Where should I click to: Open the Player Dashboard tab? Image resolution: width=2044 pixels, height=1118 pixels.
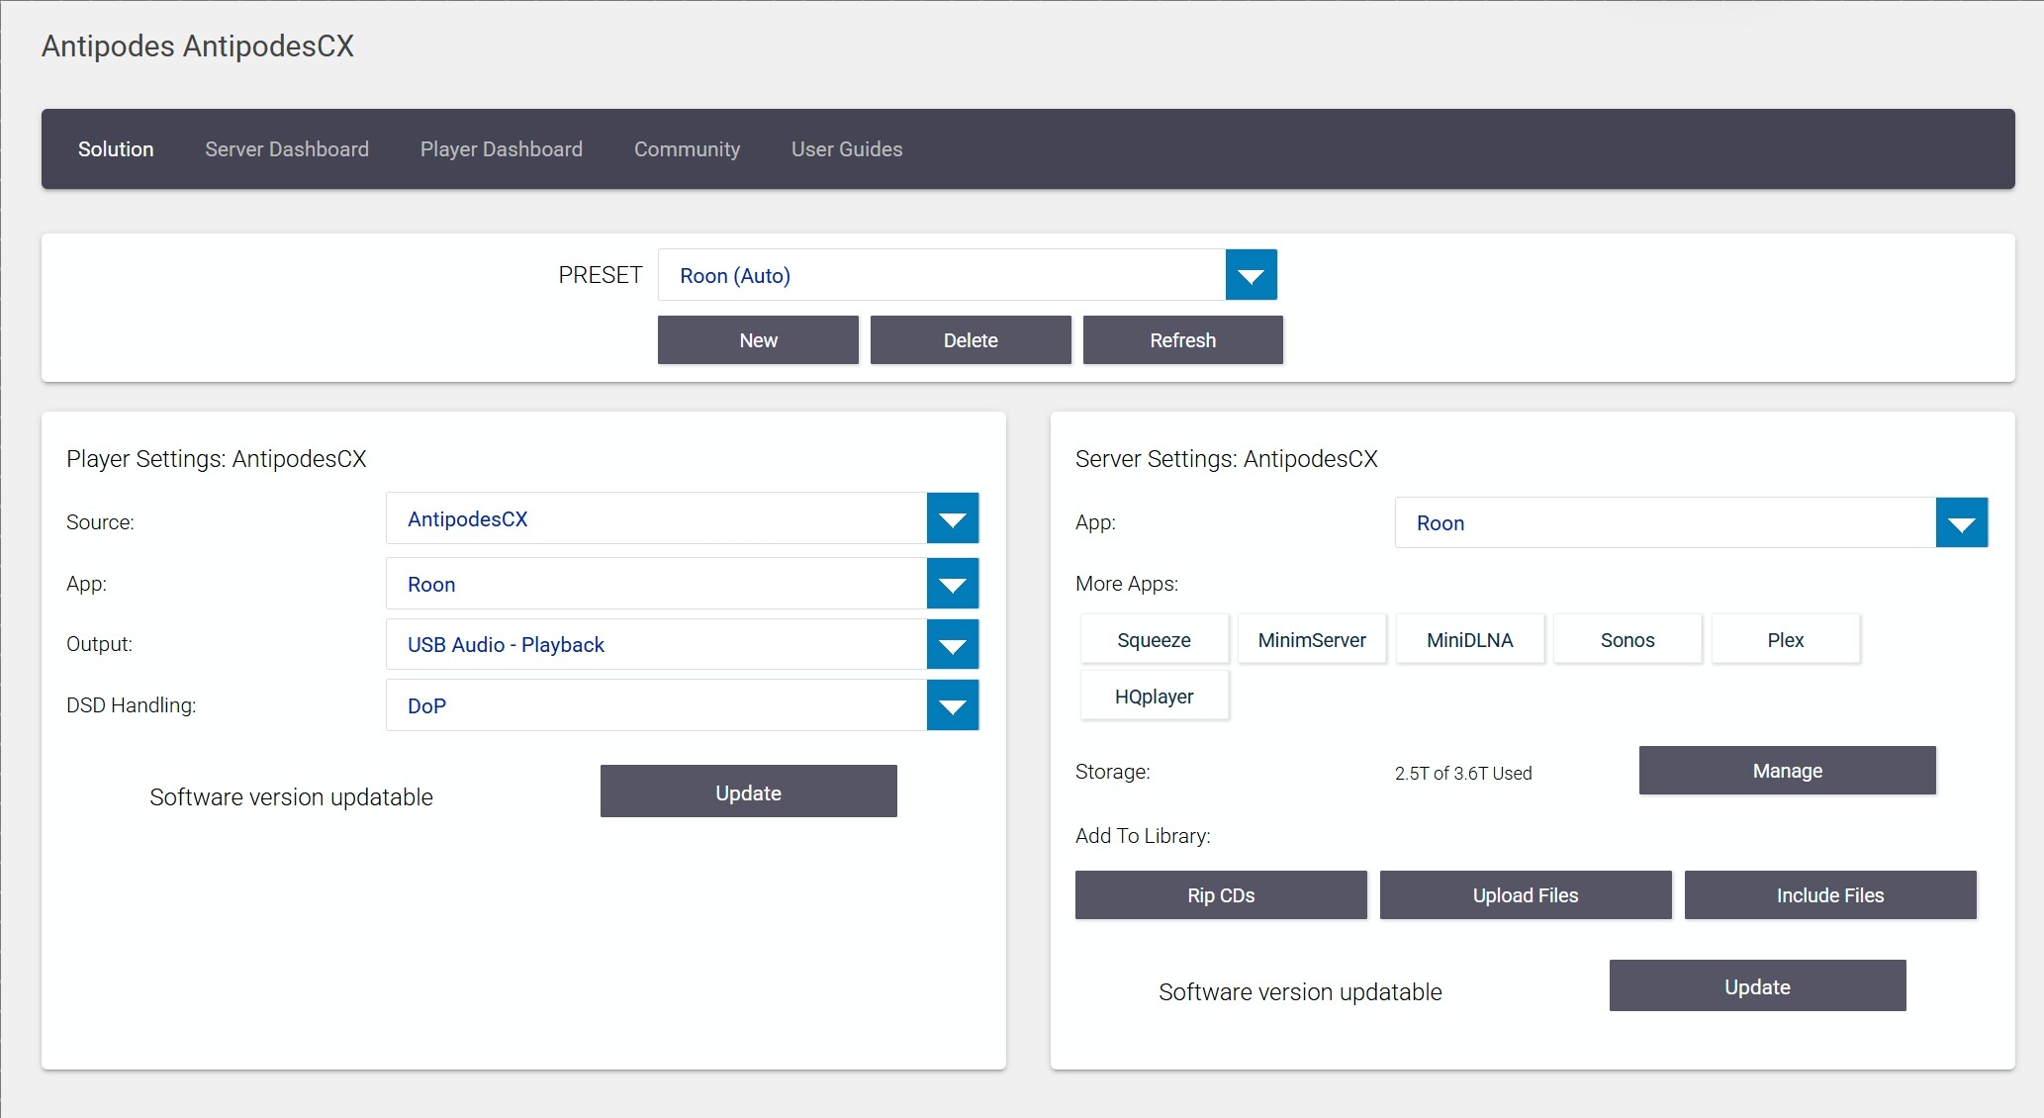coord(501,149)
